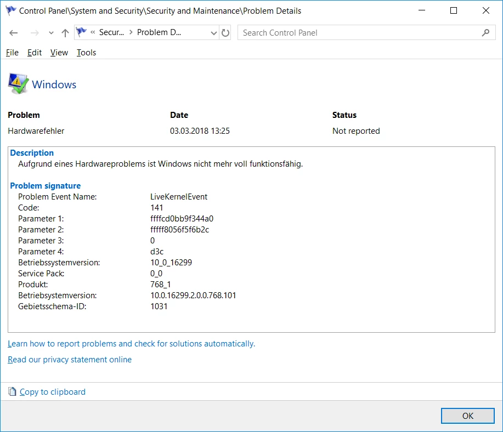
Task: Confirm with the OK button
Action: tap(467, 416)
